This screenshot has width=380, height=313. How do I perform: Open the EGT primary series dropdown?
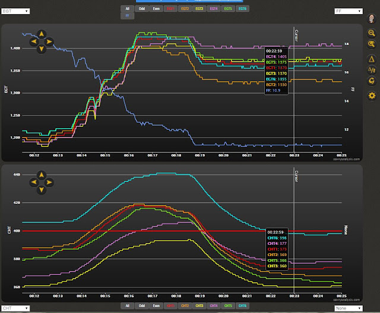15,11
